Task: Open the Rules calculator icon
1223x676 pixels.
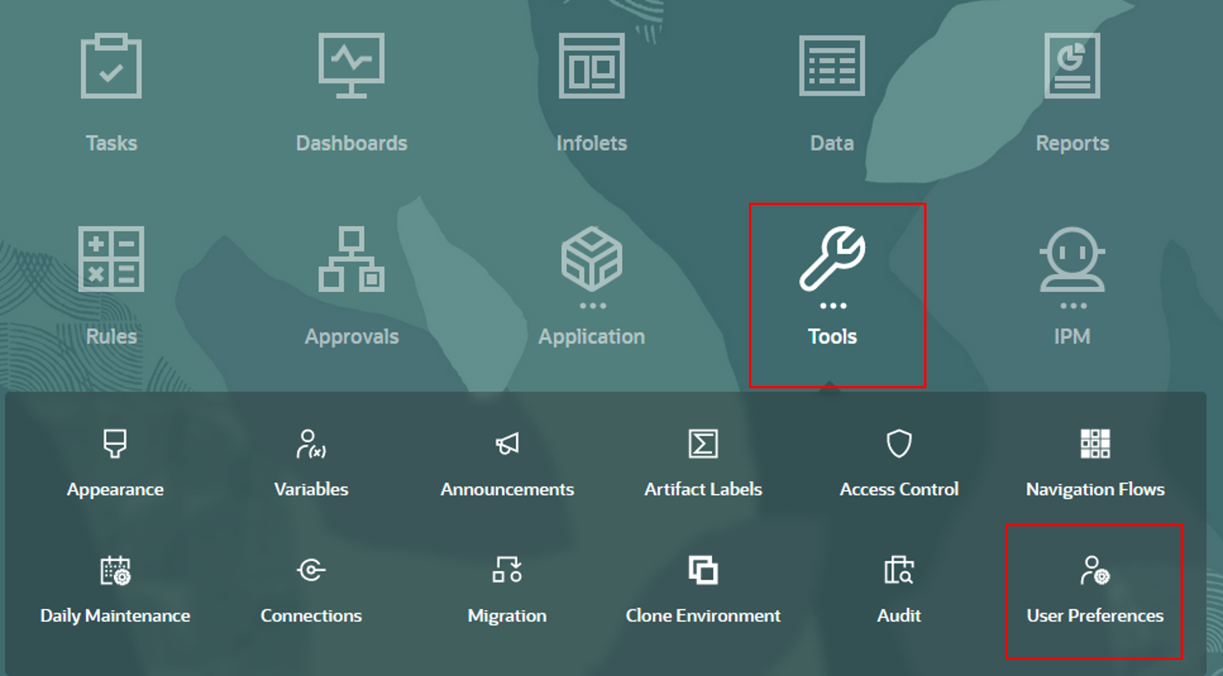Action: coord(111,259)
